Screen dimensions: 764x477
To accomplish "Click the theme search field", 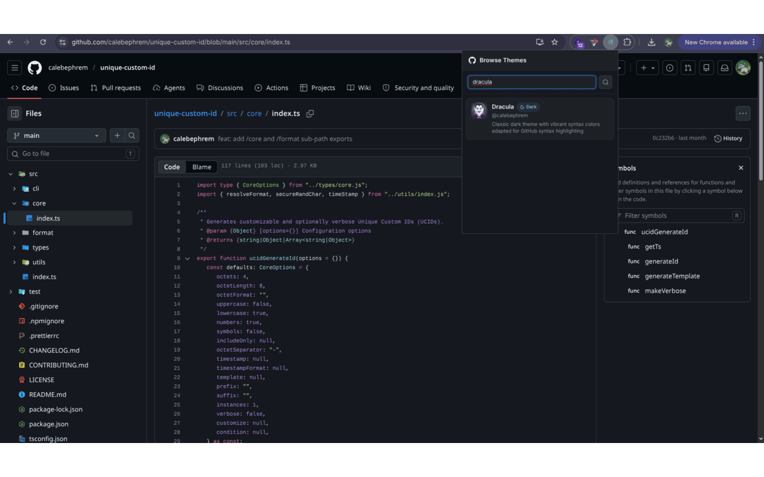I will pyautogui.click(x=531, y=82).
